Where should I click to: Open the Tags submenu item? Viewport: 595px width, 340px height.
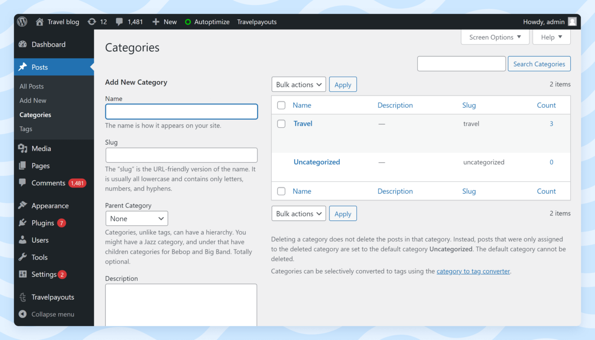pyautogui.click(x=26, y=129)
